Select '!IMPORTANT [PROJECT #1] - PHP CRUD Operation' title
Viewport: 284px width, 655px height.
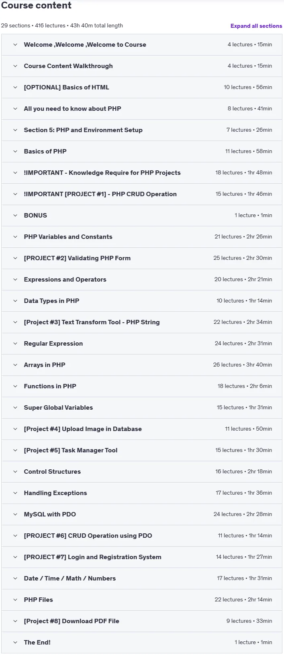click(100, 194)
